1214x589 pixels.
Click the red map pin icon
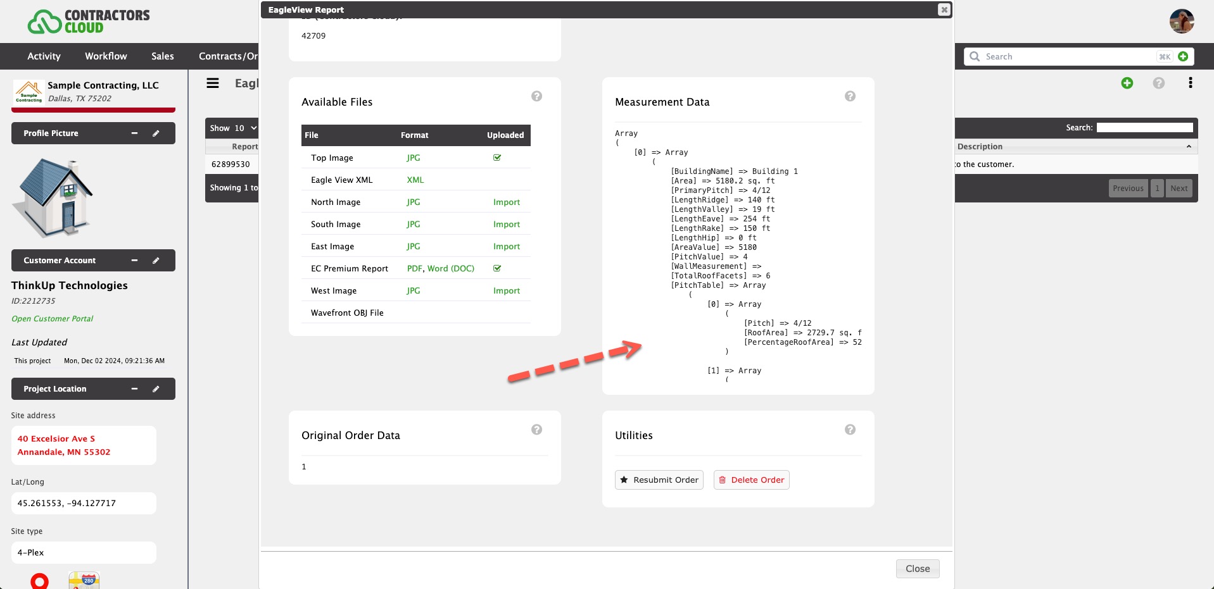point(39,581)
